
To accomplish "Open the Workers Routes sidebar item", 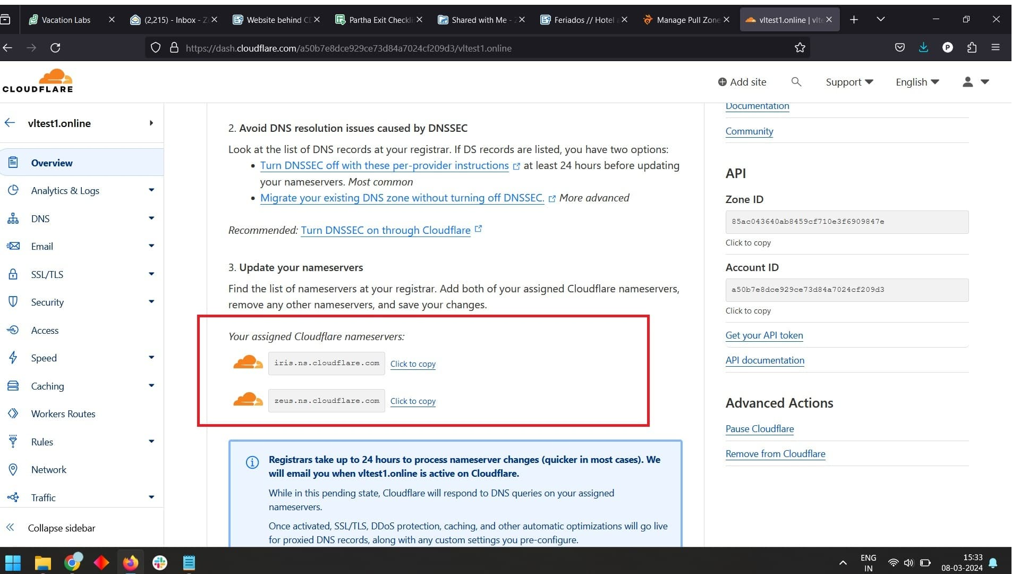I will pos(63,413).
